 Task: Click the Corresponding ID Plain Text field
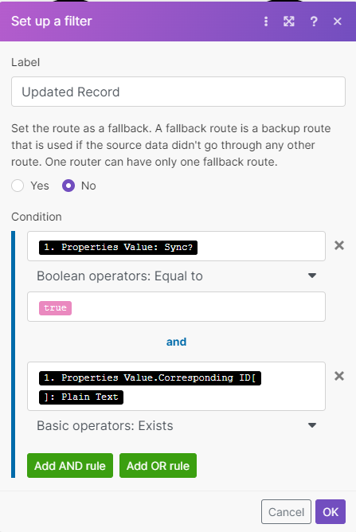(177, 386)
